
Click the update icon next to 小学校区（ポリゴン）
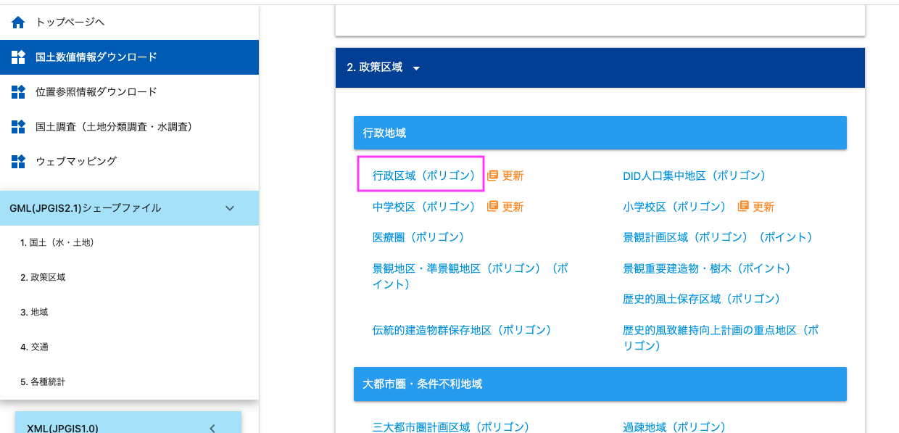tap(743, 207)
